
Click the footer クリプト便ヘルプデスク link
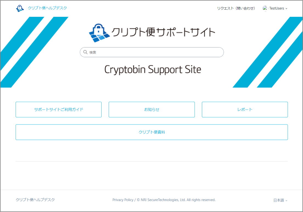click(35, 200)
